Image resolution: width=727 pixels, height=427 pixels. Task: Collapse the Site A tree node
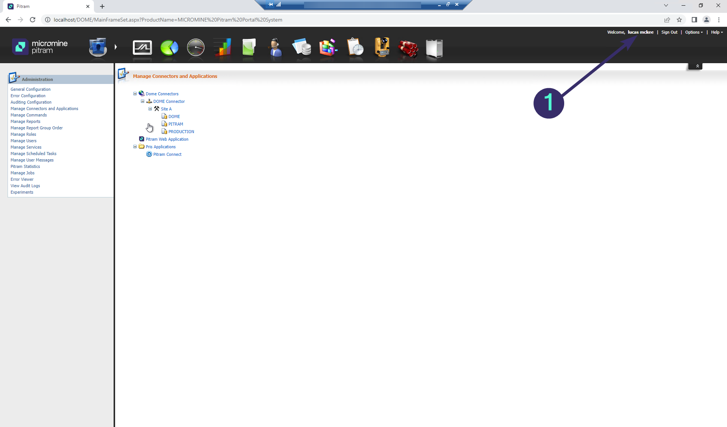150,109
